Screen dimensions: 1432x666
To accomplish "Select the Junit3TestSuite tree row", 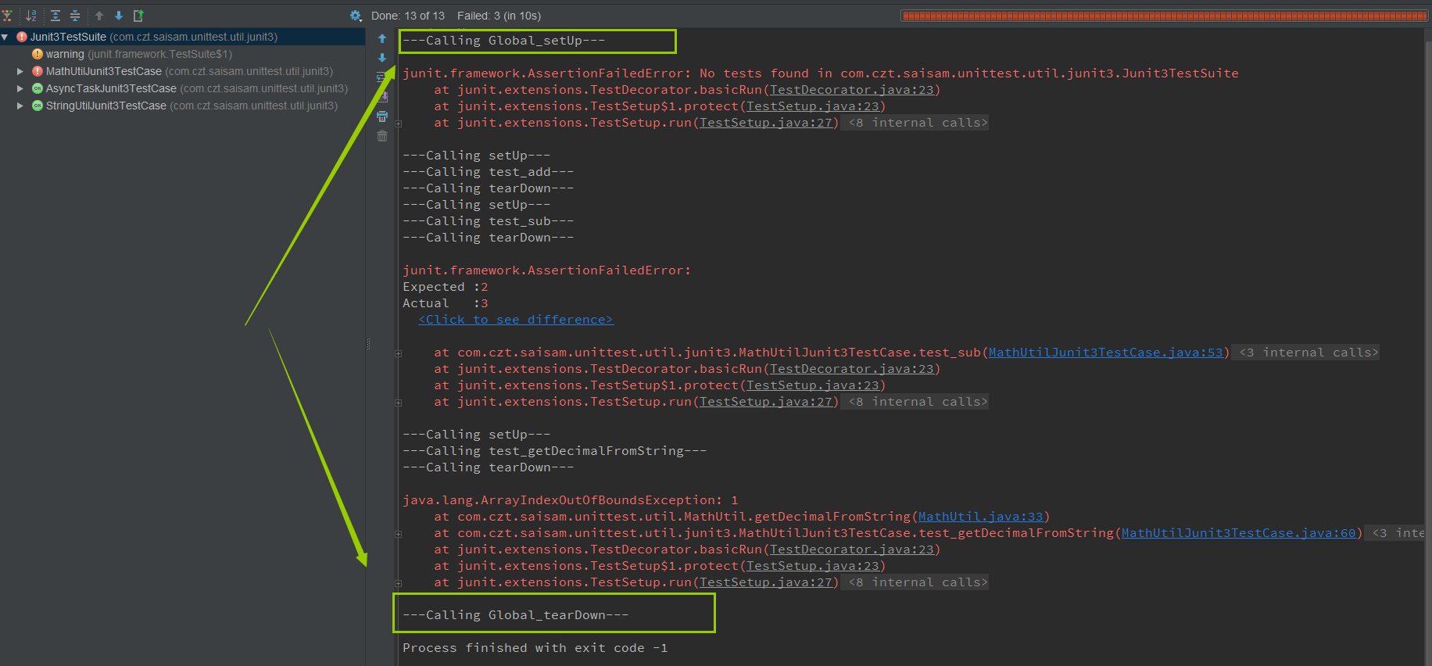I will tap(182, 37).
